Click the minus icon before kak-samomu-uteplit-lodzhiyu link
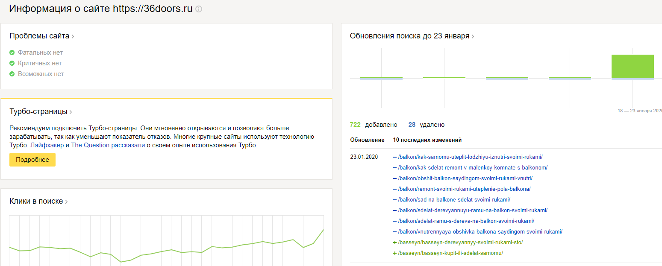The width and height of the screenshot is (662, 266). (x=395, y=157)
